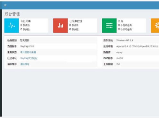The width and height of the screenshot is (159, 118).
Task: Toggle the hamburger sidebar menu icon
Action: (x=5, y=5)
